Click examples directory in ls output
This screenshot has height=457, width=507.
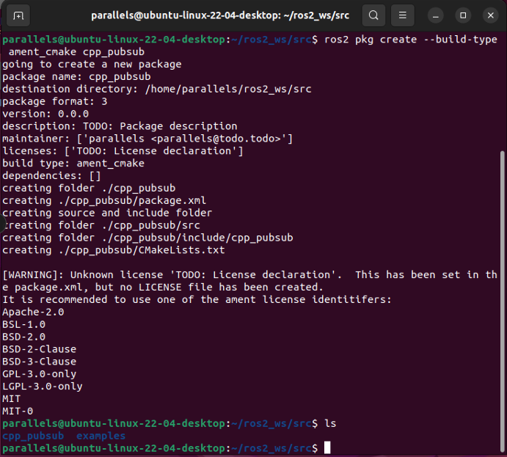point(101,436)
